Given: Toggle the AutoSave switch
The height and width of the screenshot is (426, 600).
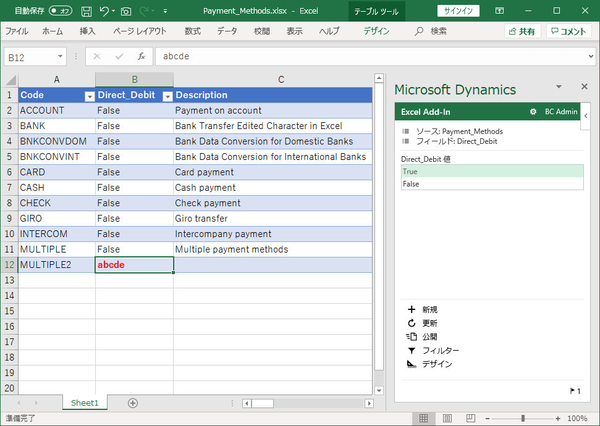Looking at the screenshot, I should pyautogui.click(x=61, y=10).
